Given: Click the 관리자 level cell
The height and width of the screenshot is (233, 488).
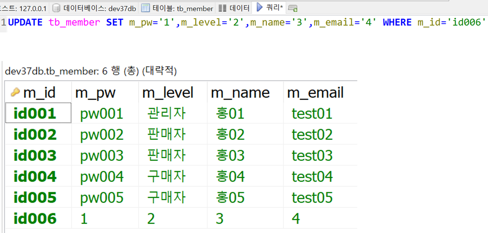Looking at the screenshot, I should coord(173,113).
